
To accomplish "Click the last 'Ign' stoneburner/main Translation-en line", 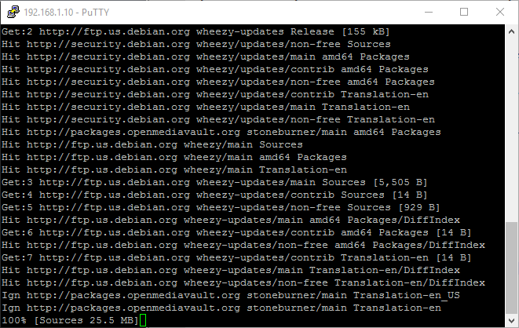I will [221, 308].
